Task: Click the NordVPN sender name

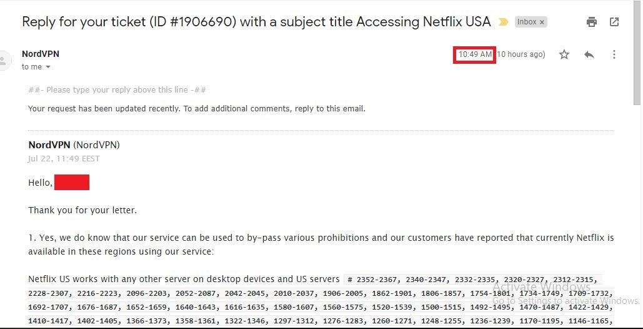Action: coord(41,54)
